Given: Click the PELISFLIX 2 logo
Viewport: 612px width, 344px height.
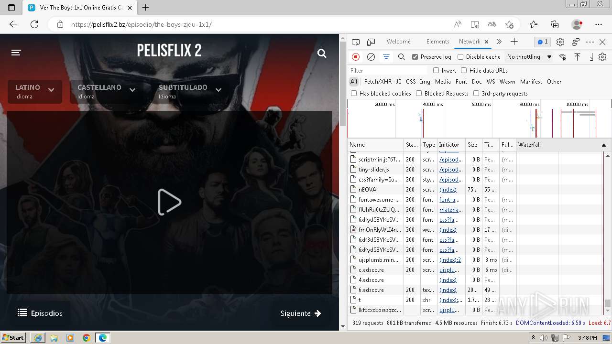Looking at the screenshot, I should point(169,50).
